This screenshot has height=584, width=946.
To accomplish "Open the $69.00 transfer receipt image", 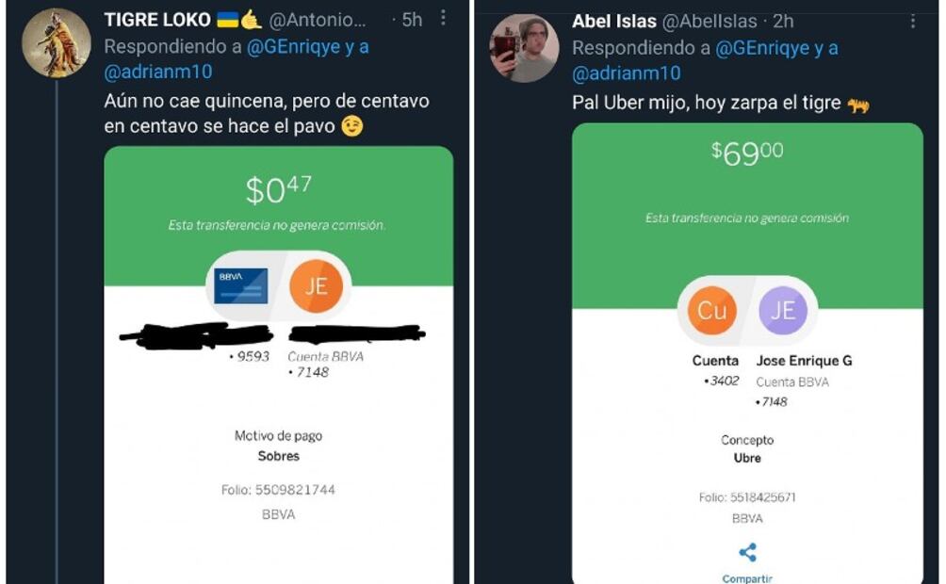I will point(747,353).
